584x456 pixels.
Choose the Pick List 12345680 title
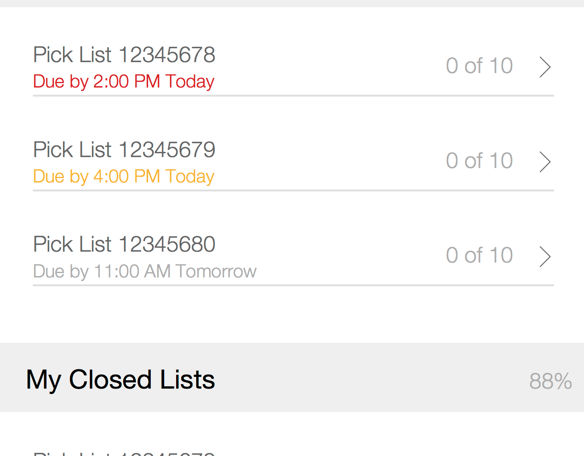[124, 245]
